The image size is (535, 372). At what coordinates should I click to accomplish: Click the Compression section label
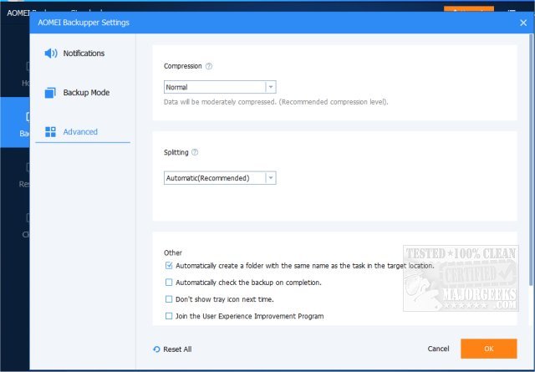pyautogui.click(x=182, y=66)
